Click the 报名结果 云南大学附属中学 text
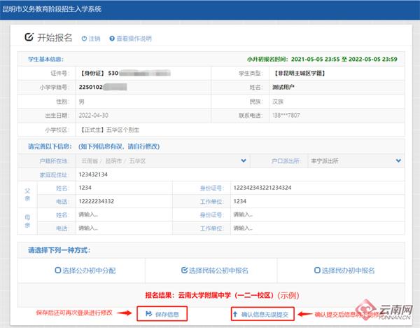This screenshot has width=420, height=328. click(210, 296)
